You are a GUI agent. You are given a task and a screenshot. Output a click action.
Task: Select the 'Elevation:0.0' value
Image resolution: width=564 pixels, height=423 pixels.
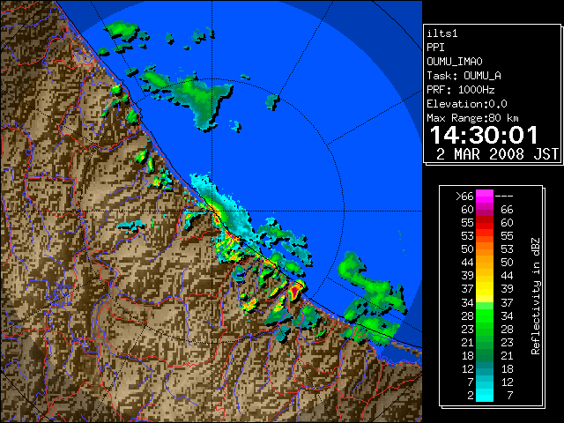tap(467, 104)
